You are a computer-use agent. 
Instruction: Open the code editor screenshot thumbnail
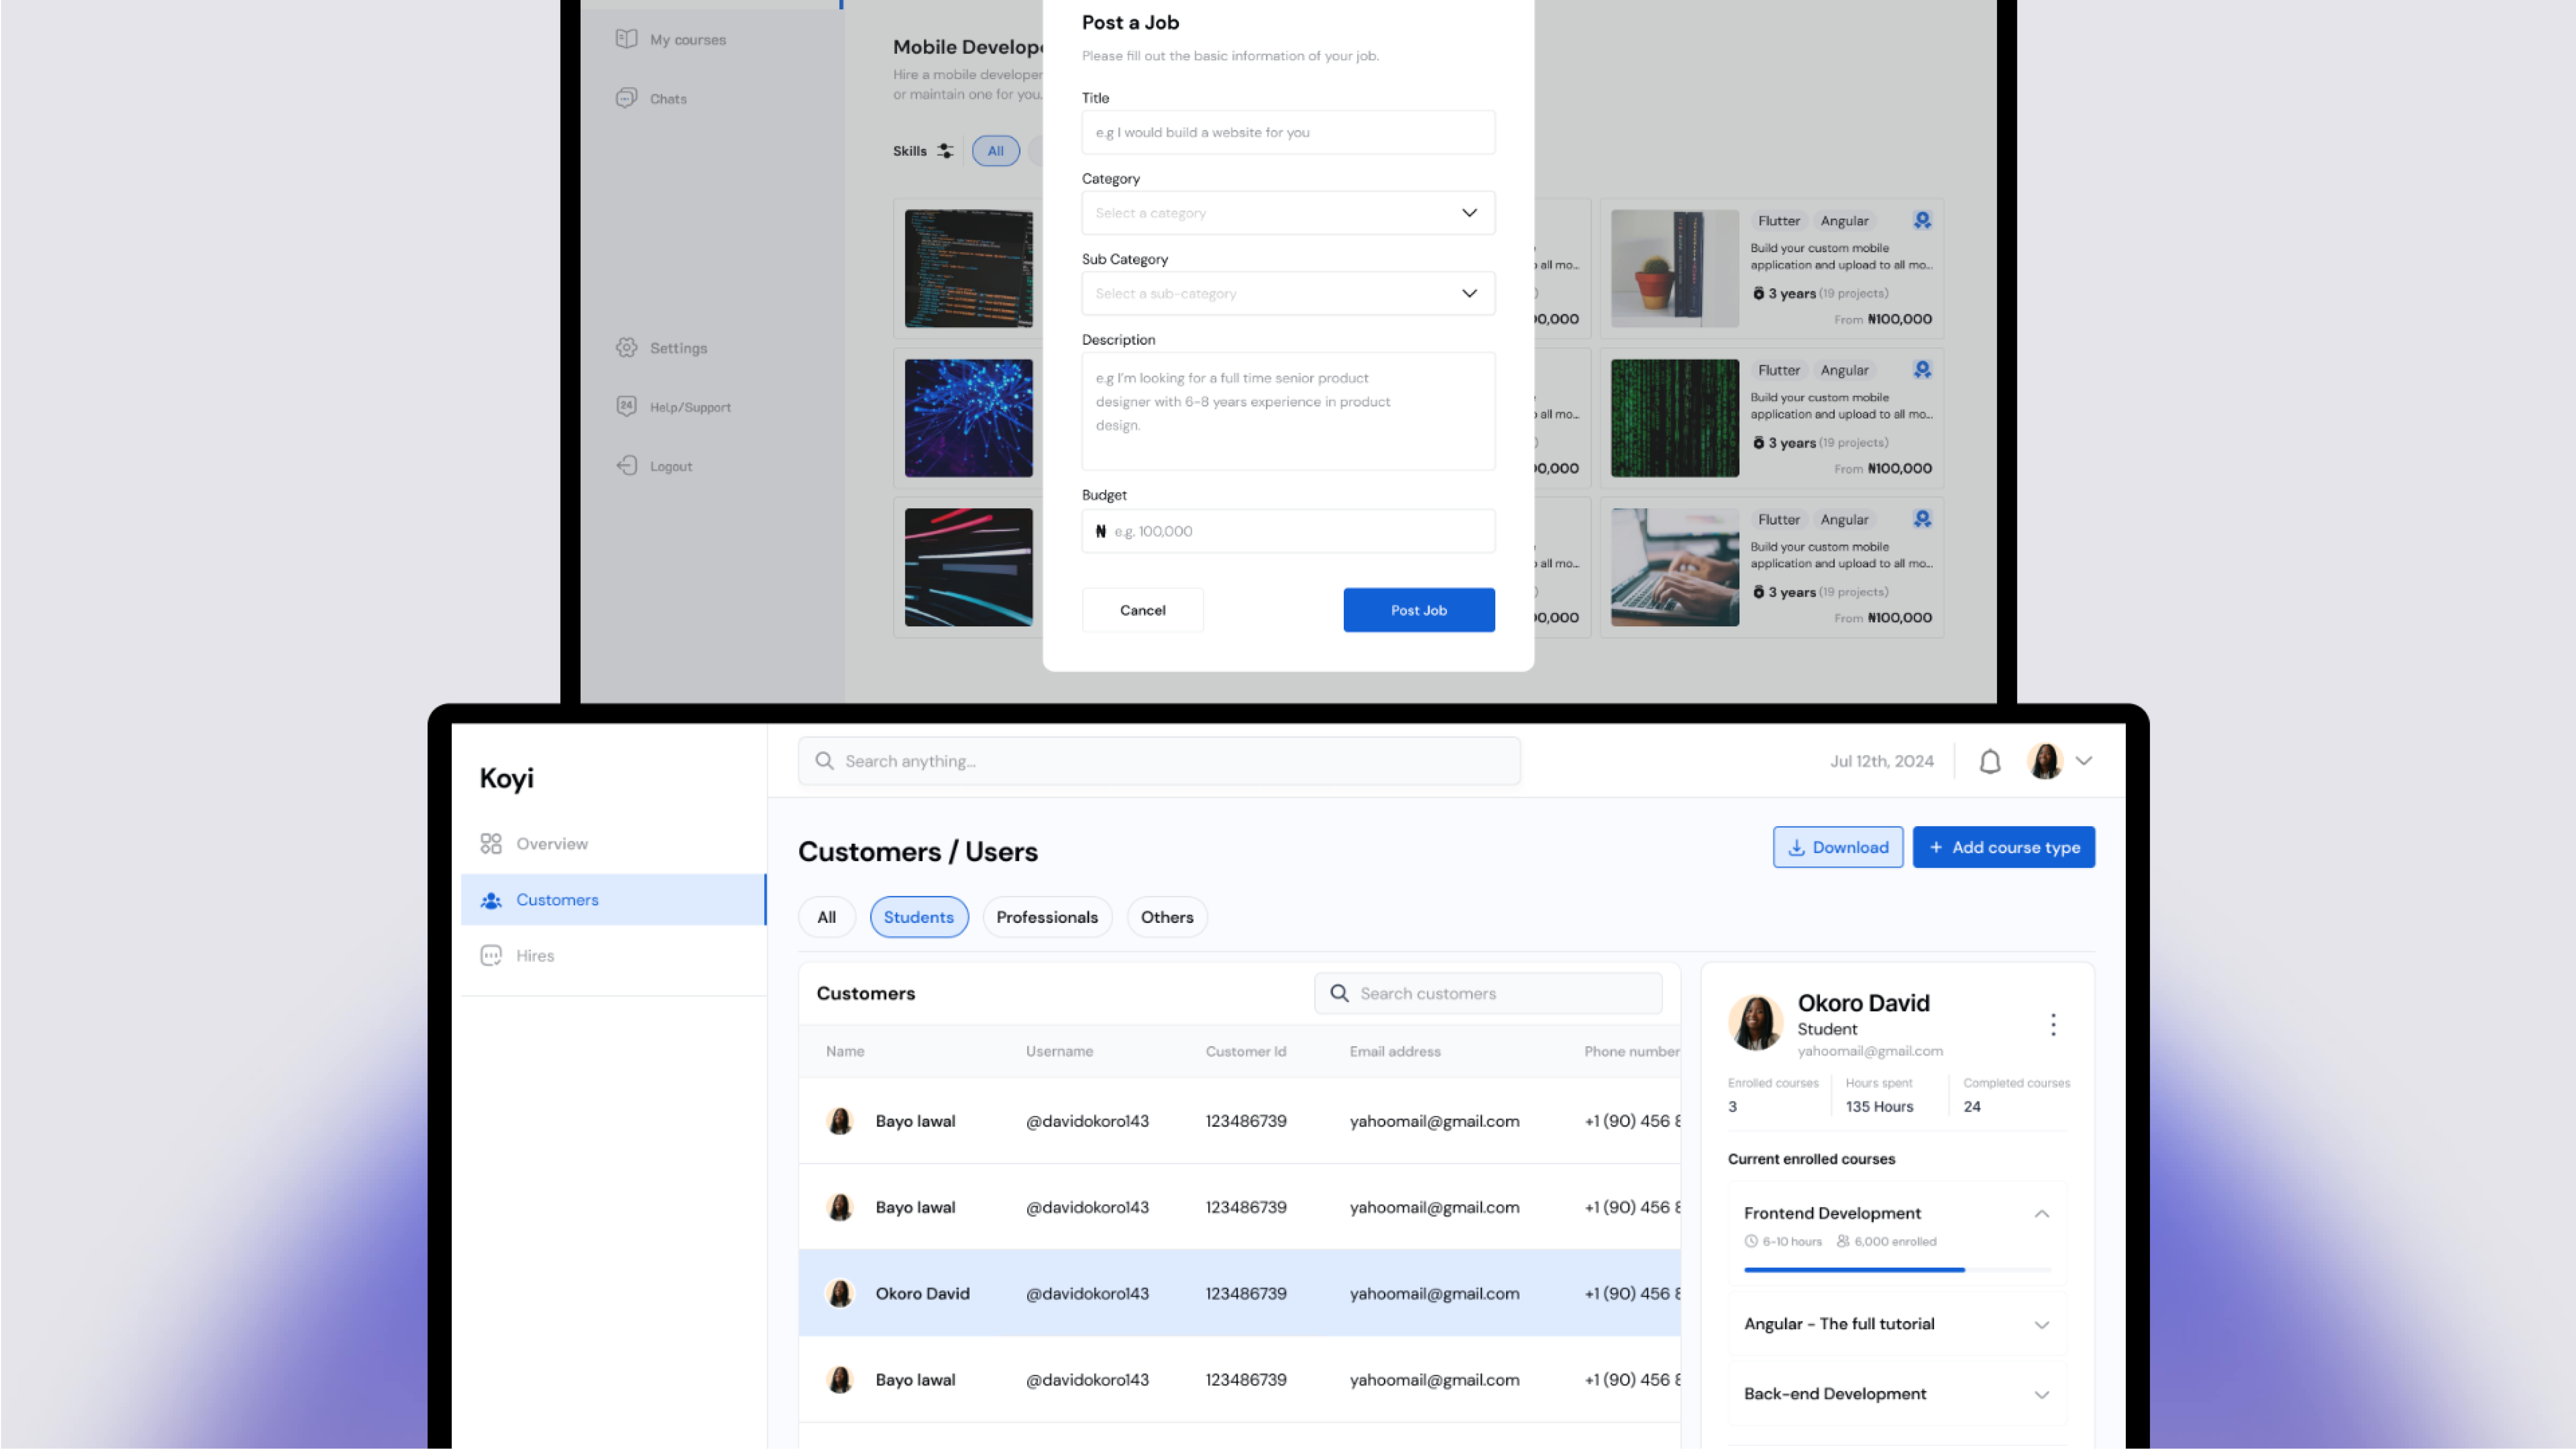(x=968, y=268)
